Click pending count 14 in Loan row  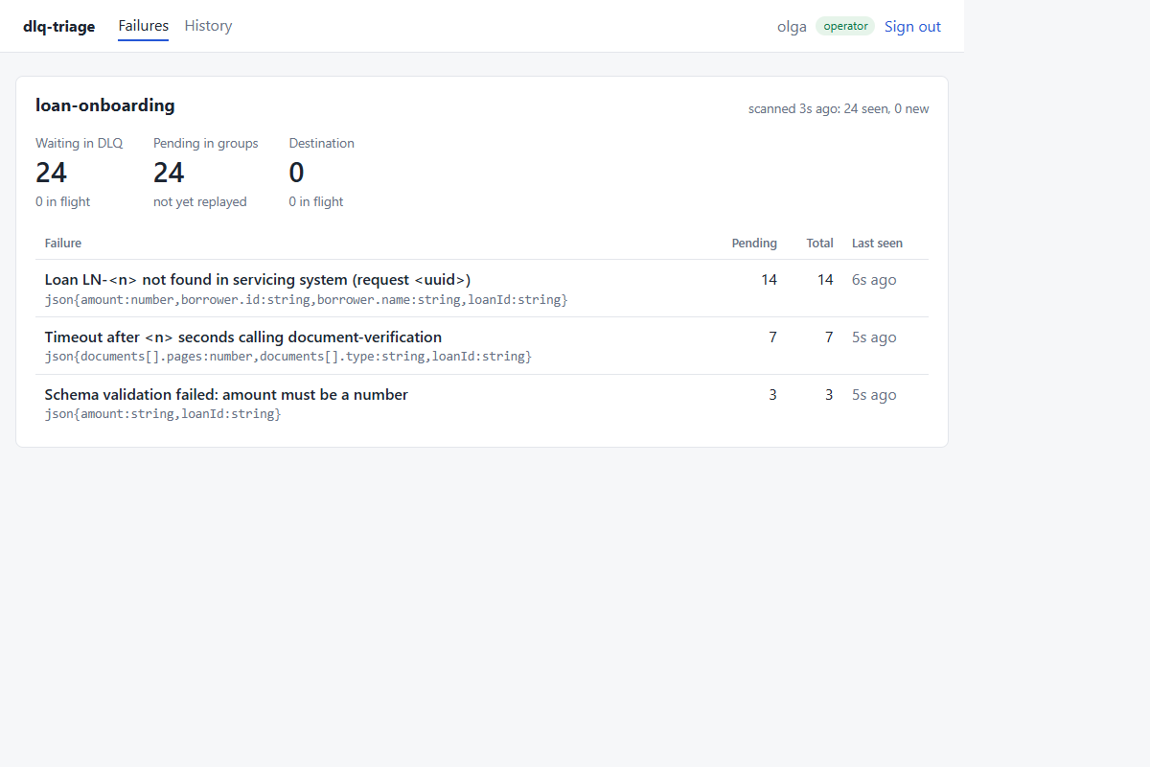(769, 280)
